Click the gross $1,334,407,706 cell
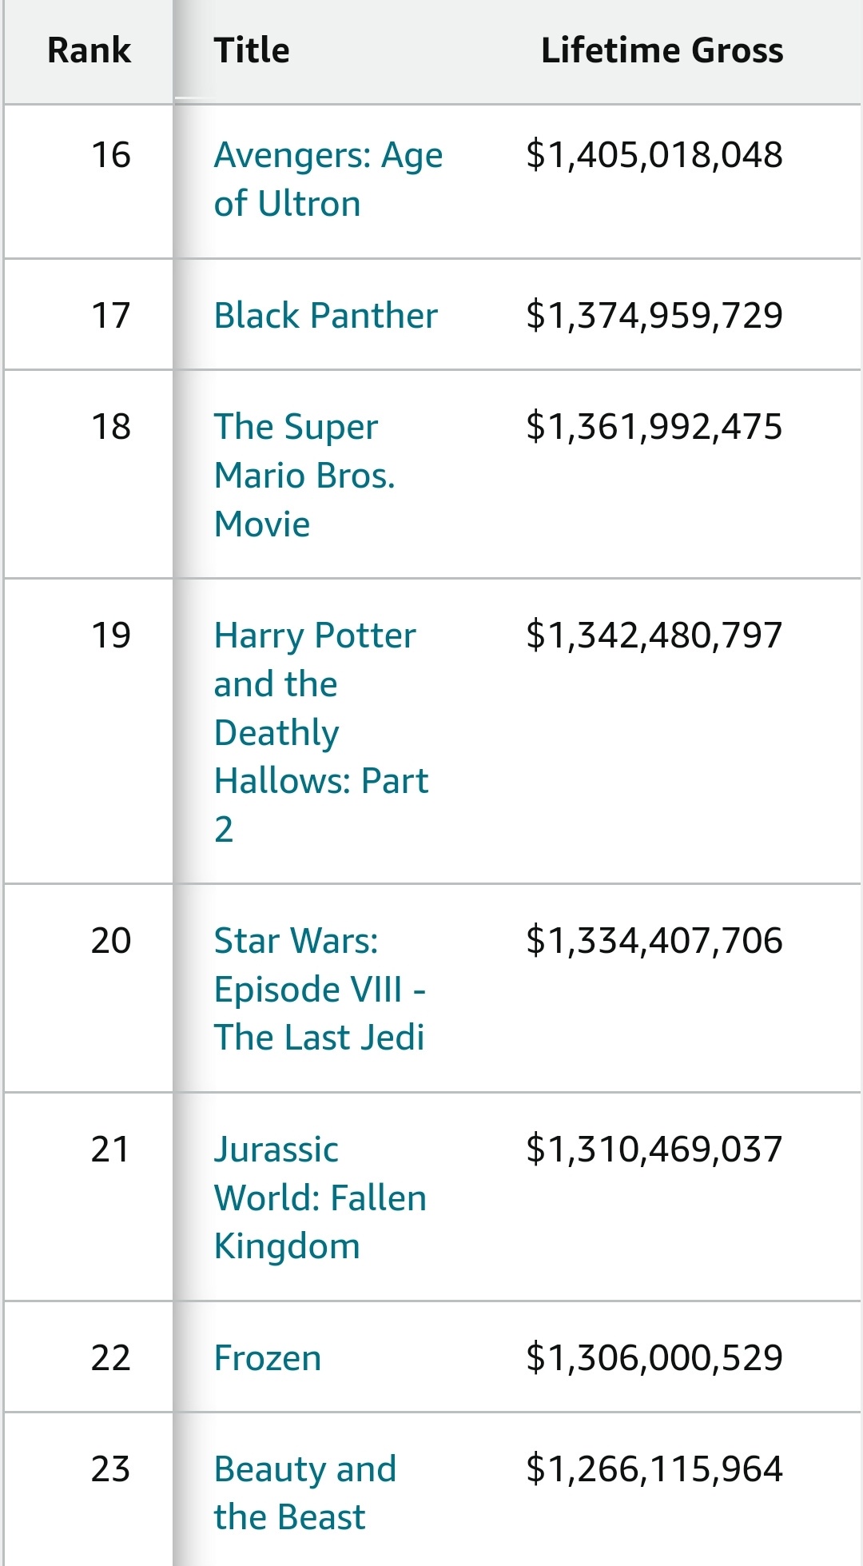 point(654,941)
